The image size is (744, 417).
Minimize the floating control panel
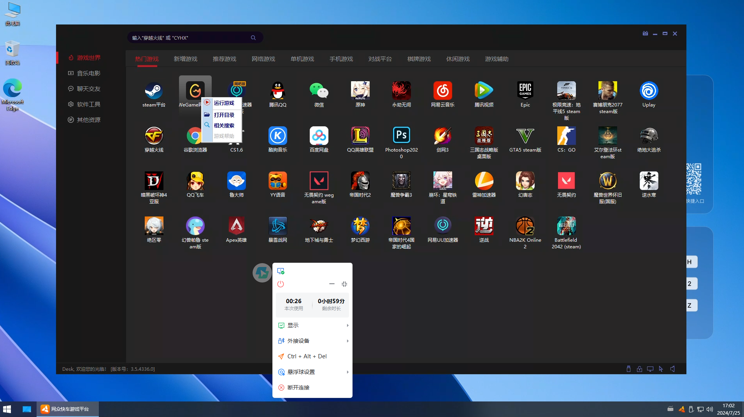point(332,284)
